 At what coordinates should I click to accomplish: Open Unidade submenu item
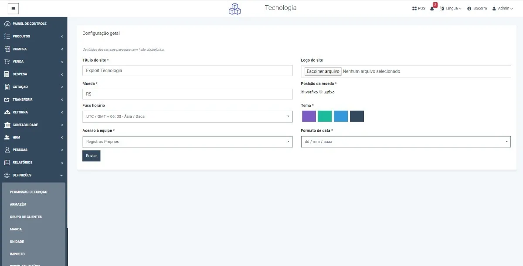[x=17, y=242]
